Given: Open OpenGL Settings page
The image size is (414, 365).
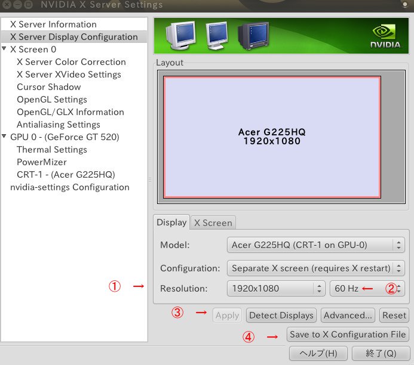Looking at the screenshot, I should 52,100.
